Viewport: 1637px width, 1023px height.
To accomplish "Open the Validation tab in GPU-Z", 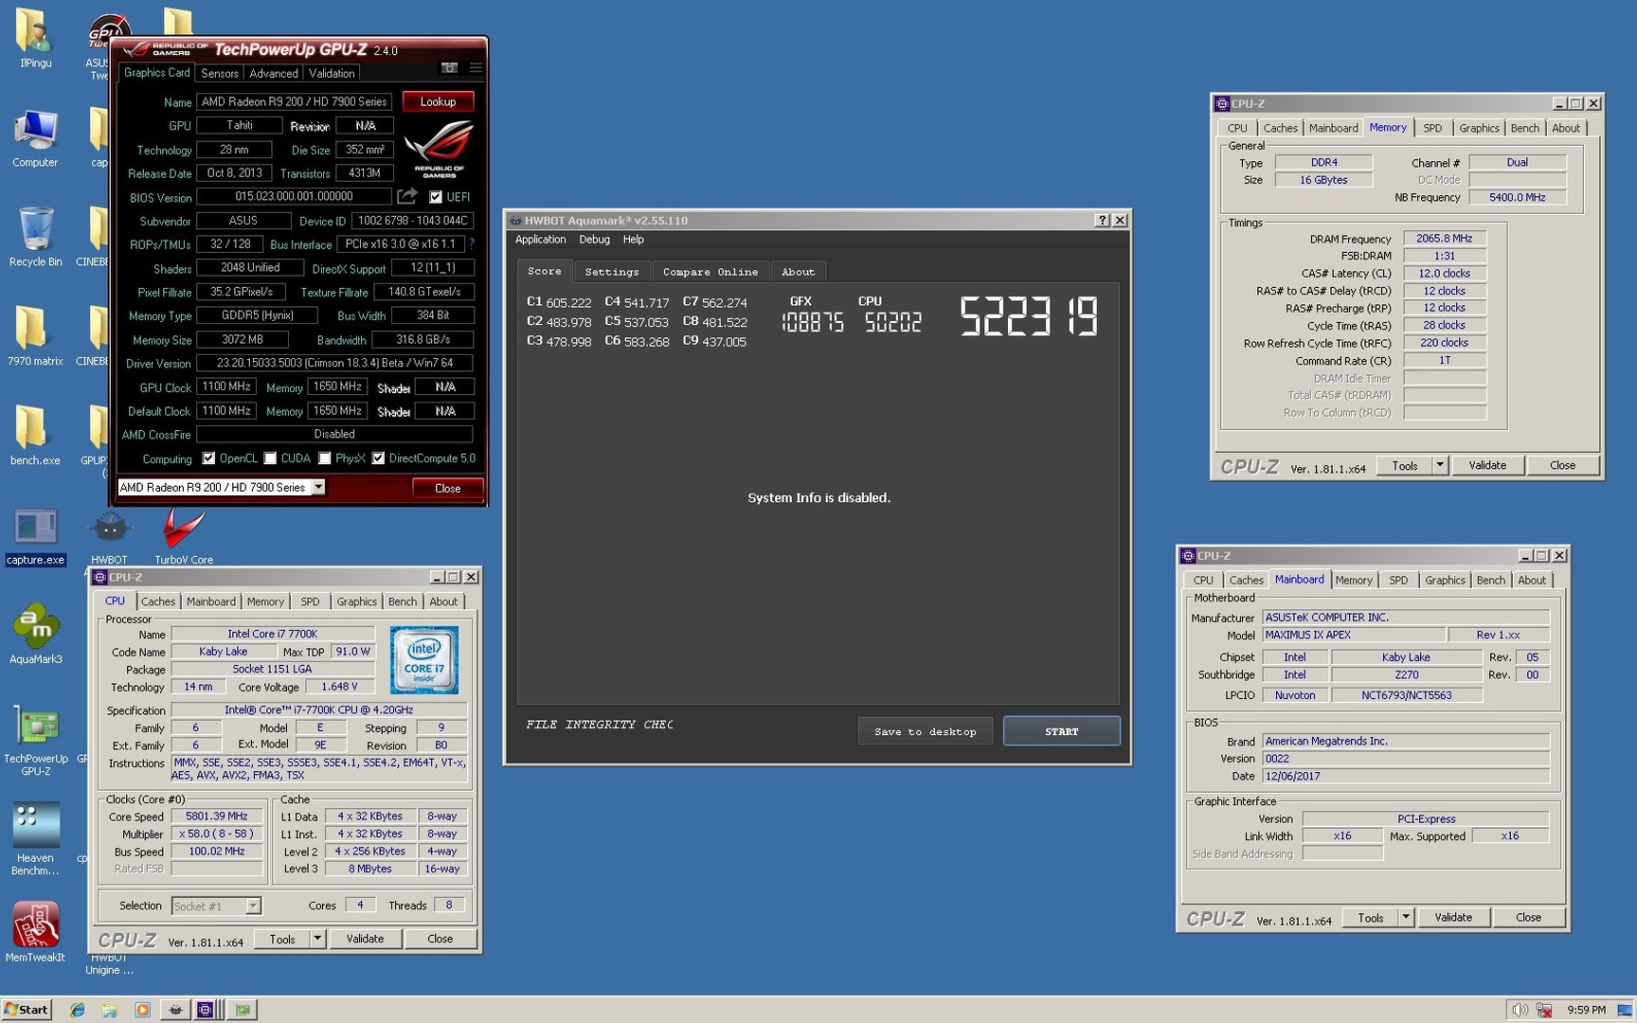I will 332,73.
